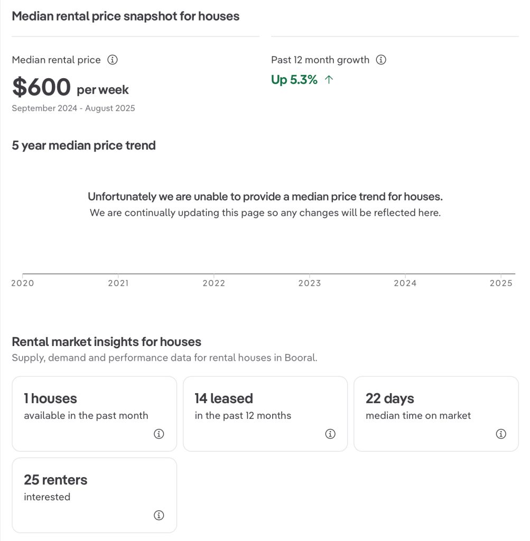Open info icon in 14 leased card

(x=330, y=434)
